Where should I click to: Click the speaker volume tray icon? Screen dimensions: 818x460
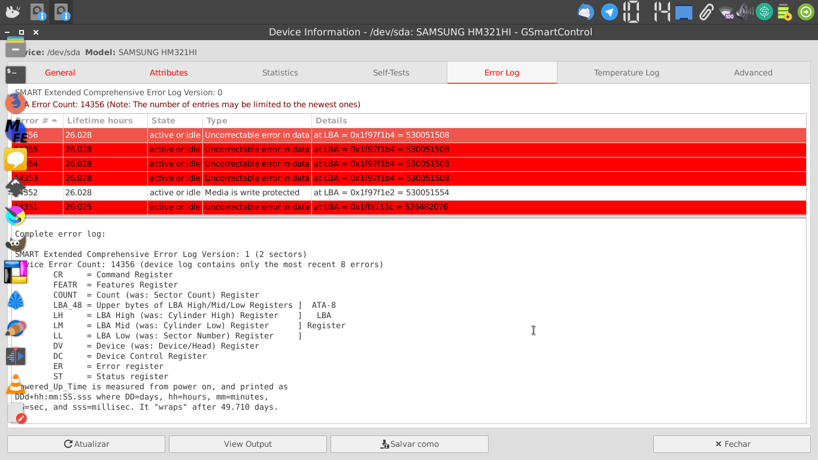pos(745,12)
